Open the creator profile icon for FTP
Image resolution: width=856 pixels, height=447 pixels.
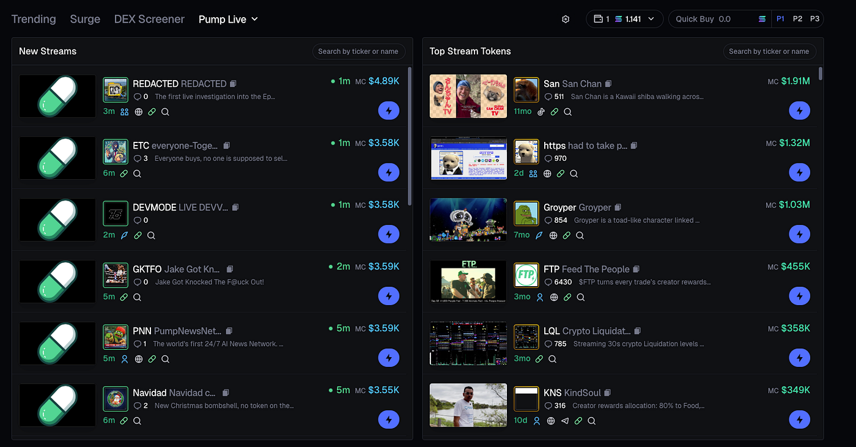[540, 297]
